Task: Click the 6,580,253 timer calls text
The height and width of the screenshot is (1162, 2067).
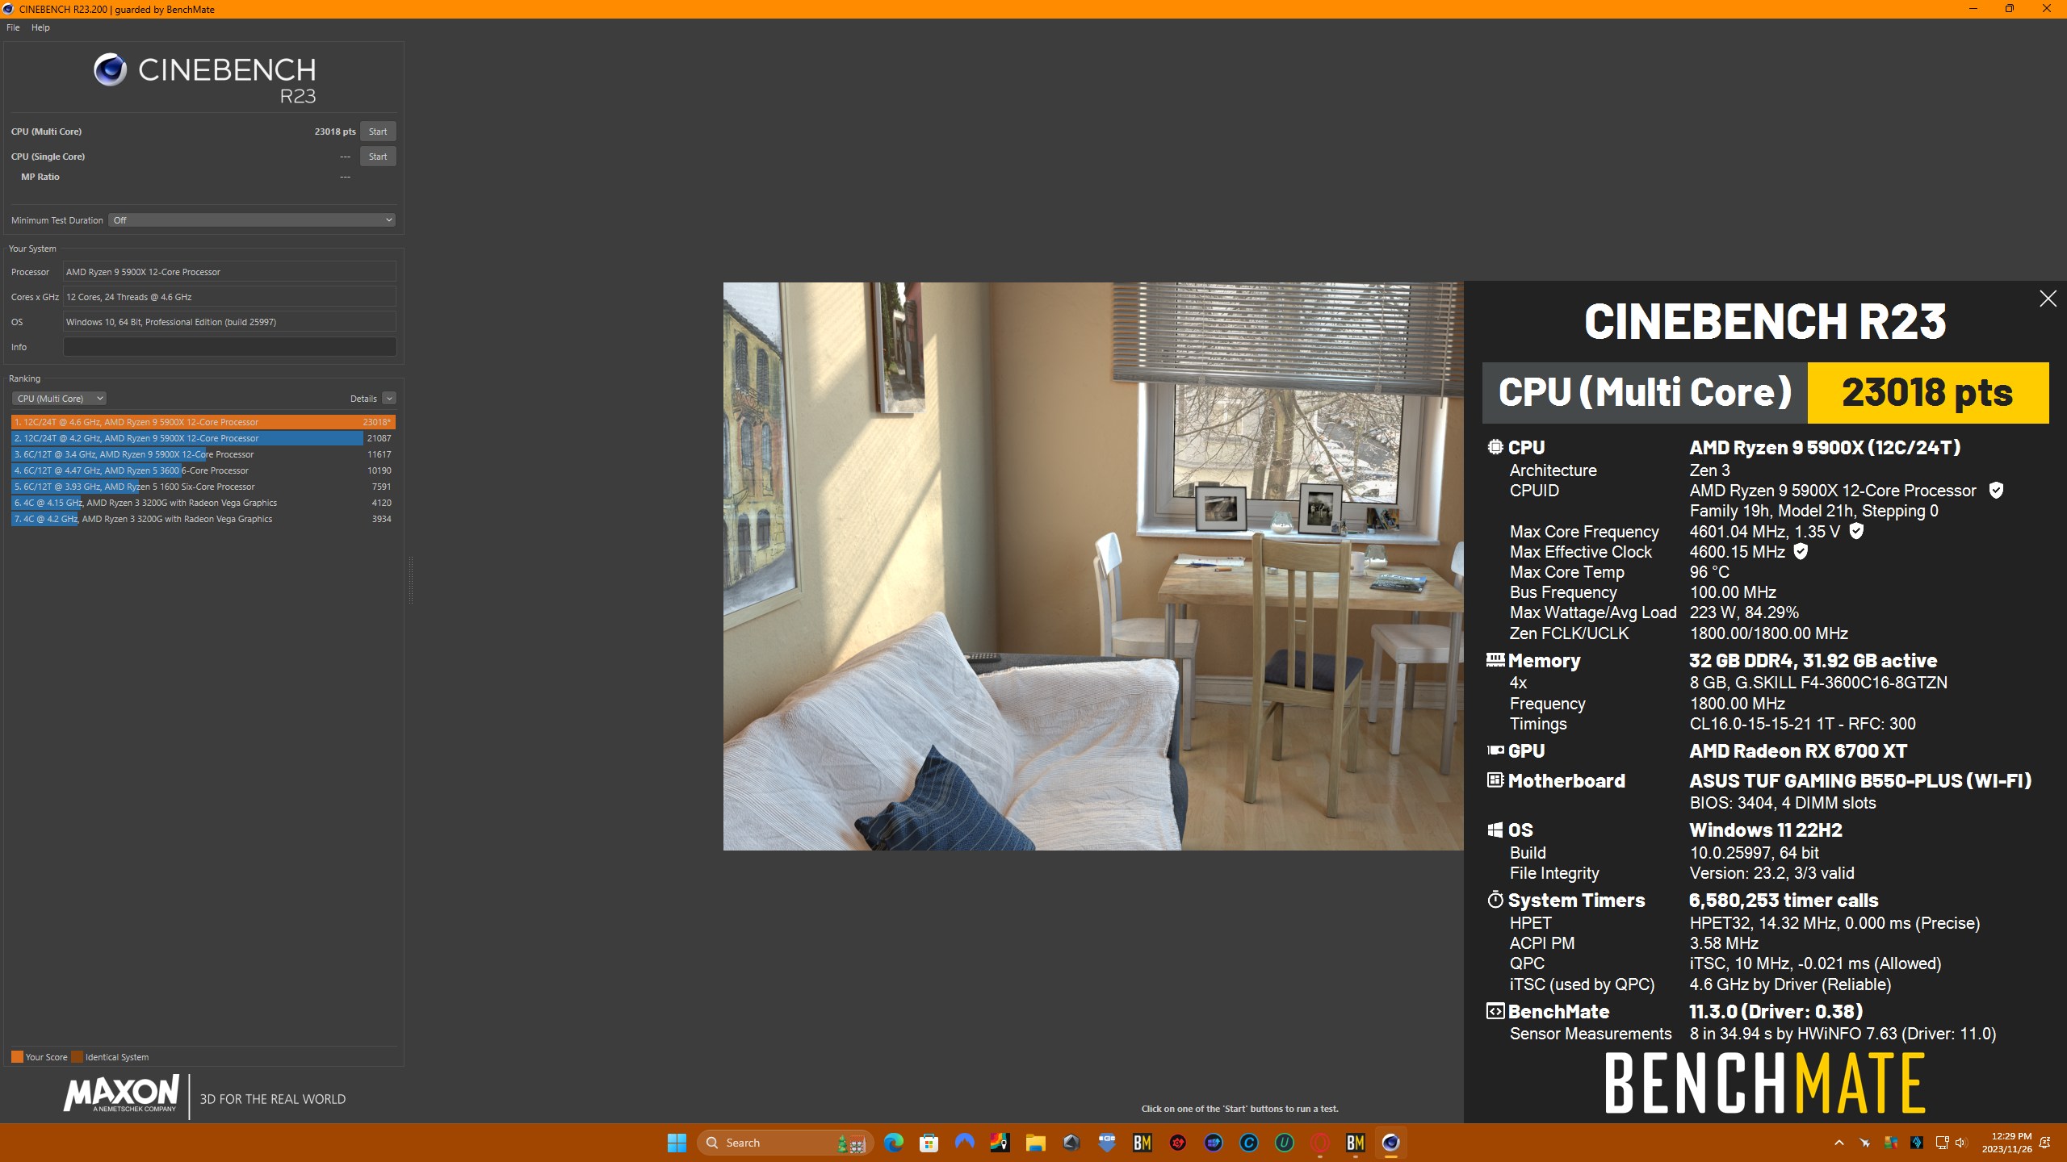Action: click(x=1784, y=901)
